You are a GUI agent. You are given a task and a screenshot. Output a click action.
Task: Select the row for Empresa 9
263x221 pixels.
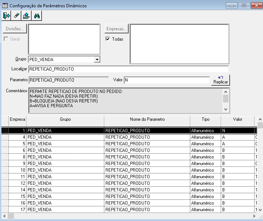point(129,163)
